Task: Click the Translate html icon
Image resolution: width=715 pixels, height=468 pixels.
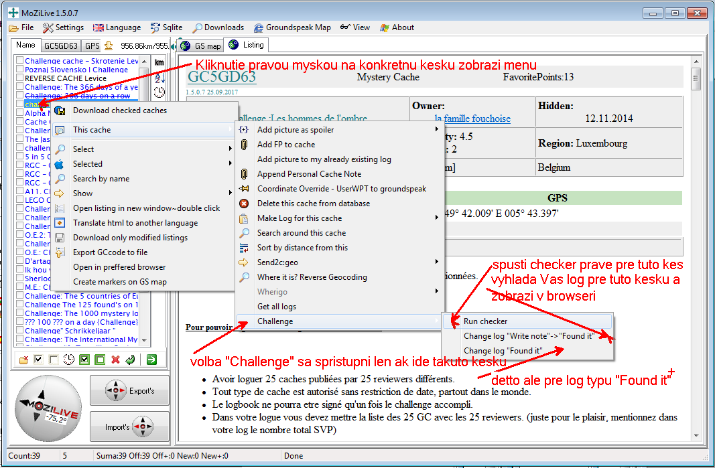Action: point(60,223)
